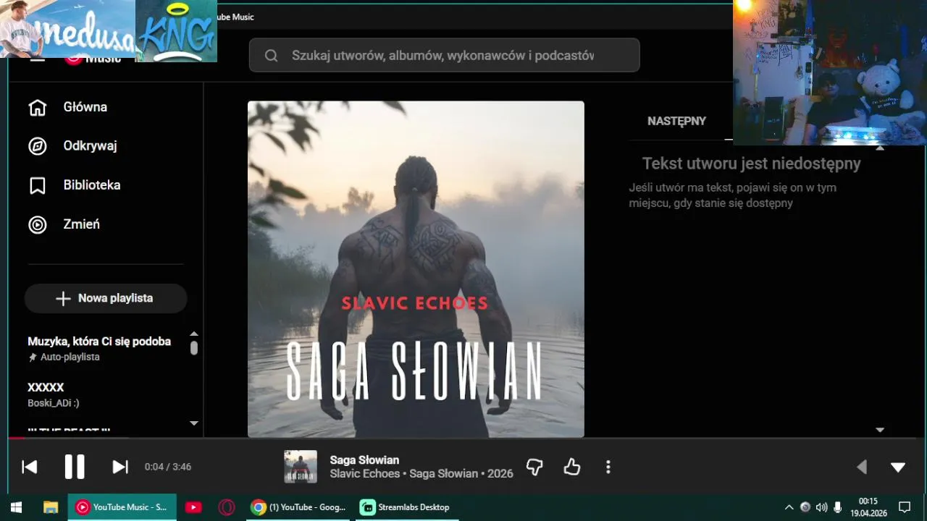The height and width of the screenshot is (521, 927).
Task: Click the elapsed time 0:04 / 3:46
Action: pyautogui.click(x=168, y=467)
